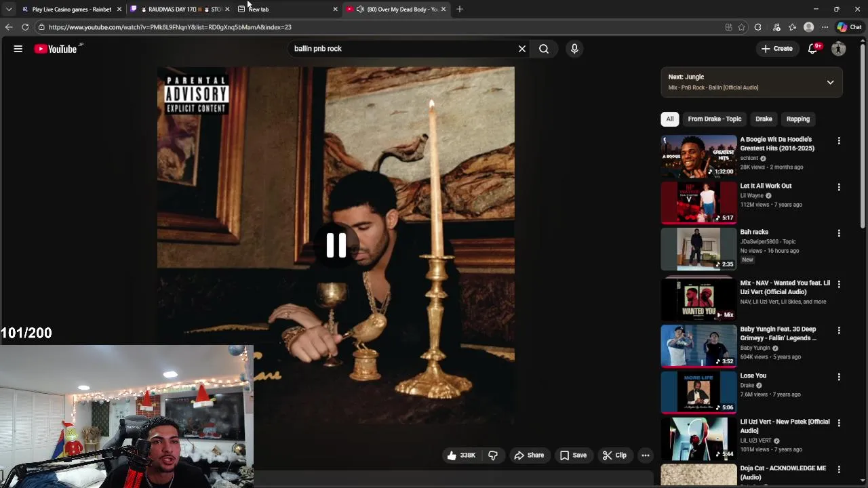
Task: Open the YouTube account avatar menu
Action: pos(839,49)
